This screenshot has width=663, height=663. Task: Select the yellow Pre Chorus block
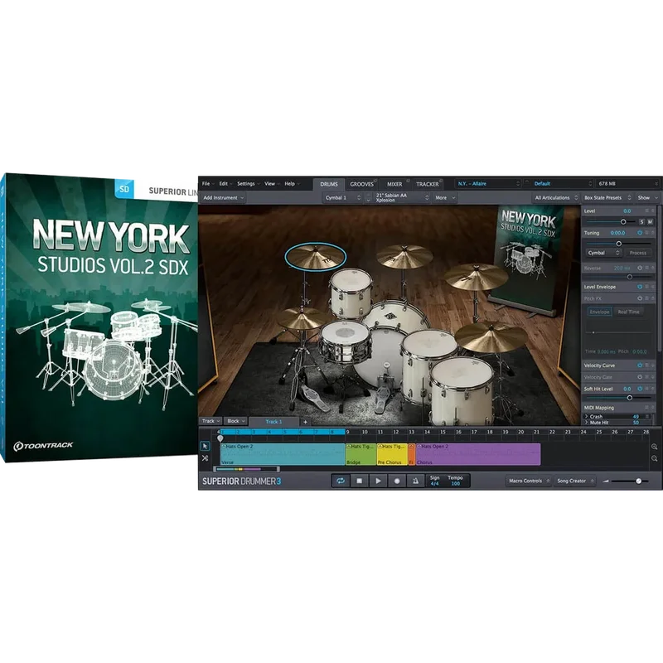[x=392, y=454]
